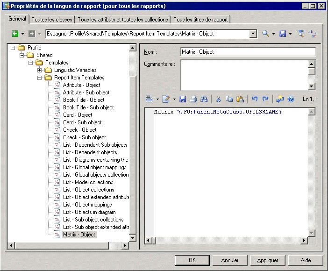This screenshot has width=328, height=271.
Task: Click tree panel horizontal scroll right arrow
Action: 125,245
